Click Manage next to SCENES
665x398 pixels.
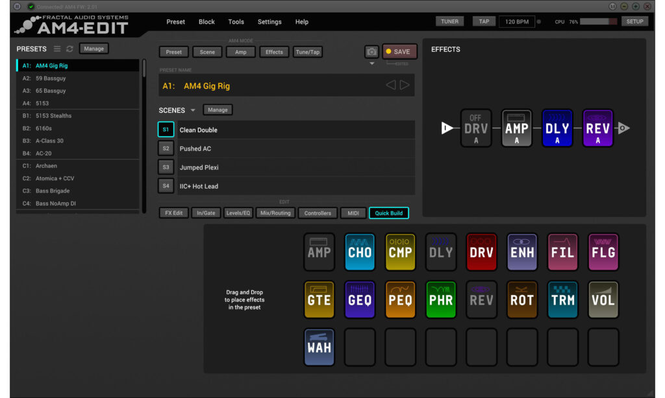tap(218, 110)
